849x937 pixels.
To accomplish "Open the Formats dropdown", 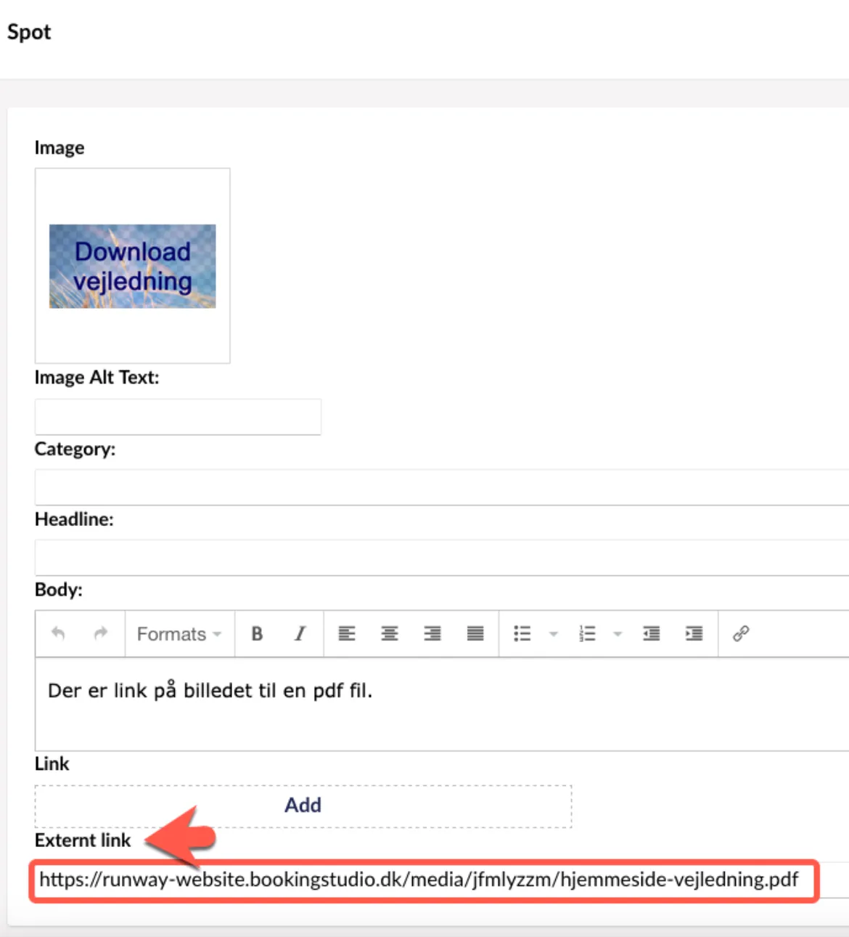I will [179, 634].
